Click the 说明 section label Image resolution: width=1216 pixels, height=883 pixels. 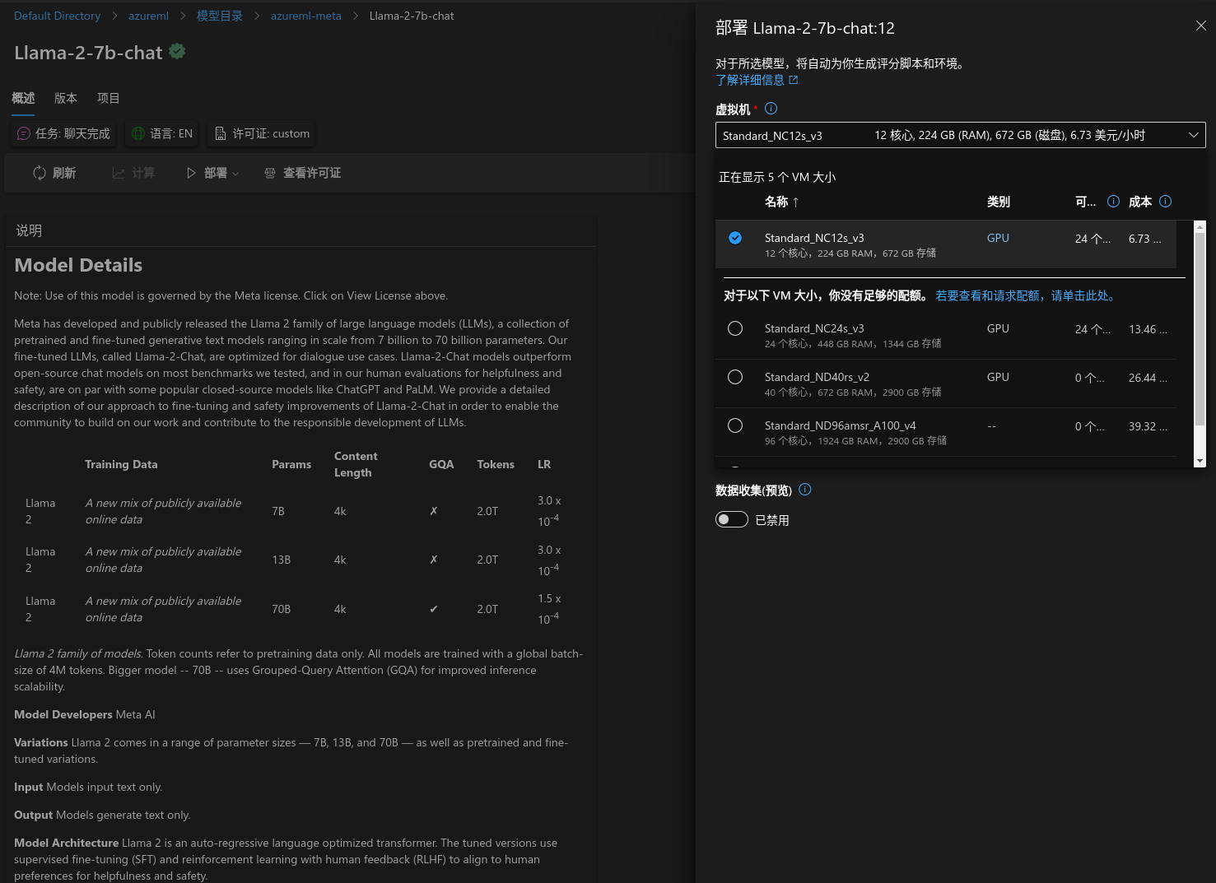click(x=29, y=230)
